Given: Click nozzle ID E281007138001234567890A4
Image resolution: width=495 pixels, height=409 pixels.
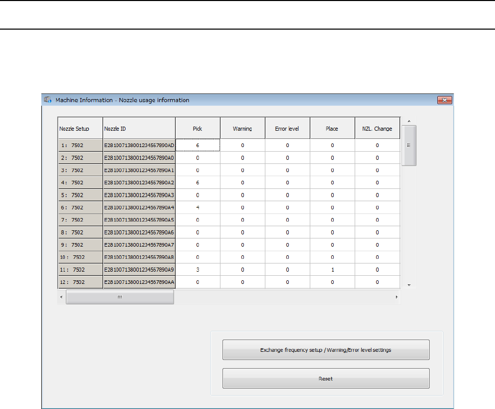Looking at the screenshot, I should pyautogui.click(x=139, y=207).
